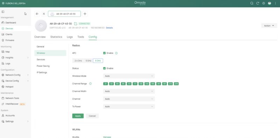Click the Clients icon in sidebar

pyautogui.click(x=3, y=34)
